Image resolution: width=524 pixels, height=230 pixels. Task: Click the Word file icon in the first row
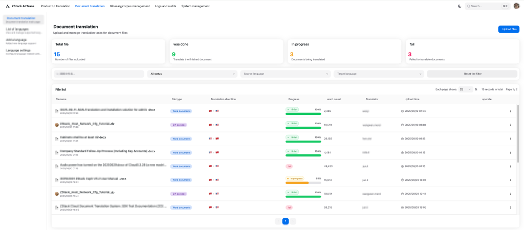pyautogui.click(x=57, y=110)
